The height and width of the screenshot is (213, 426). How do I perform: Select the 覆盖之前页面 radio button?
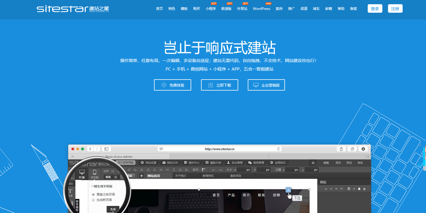tap(93, 195)
